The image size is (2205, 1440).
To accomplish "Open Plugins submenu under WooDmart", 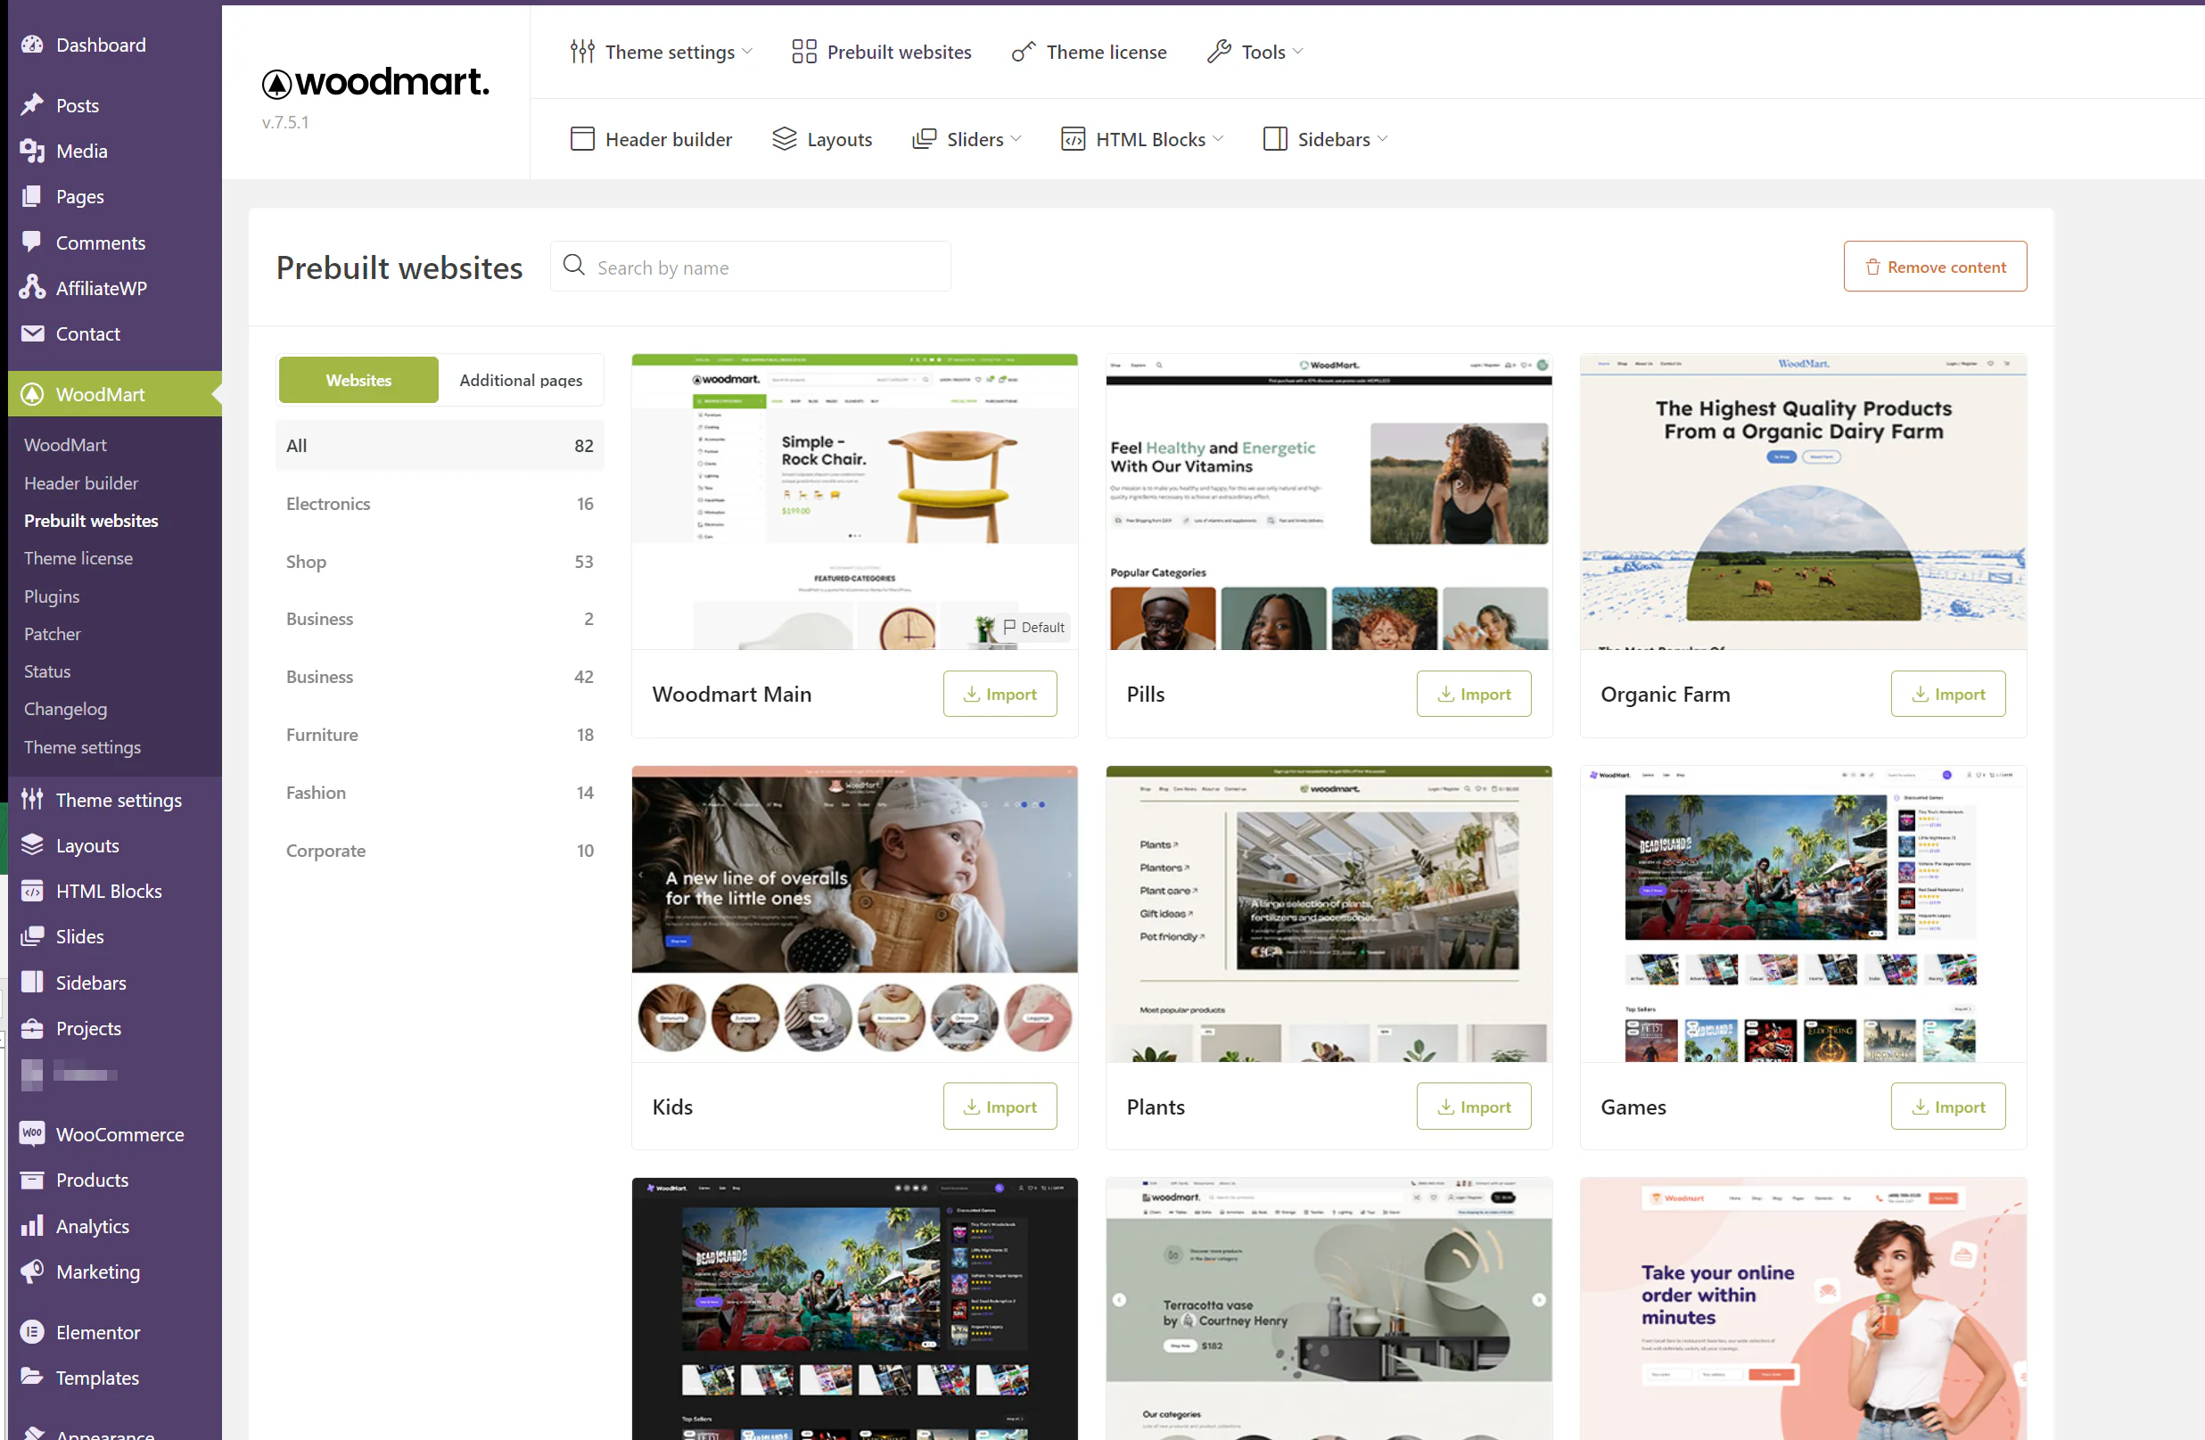I will click(x=51, y=596).
